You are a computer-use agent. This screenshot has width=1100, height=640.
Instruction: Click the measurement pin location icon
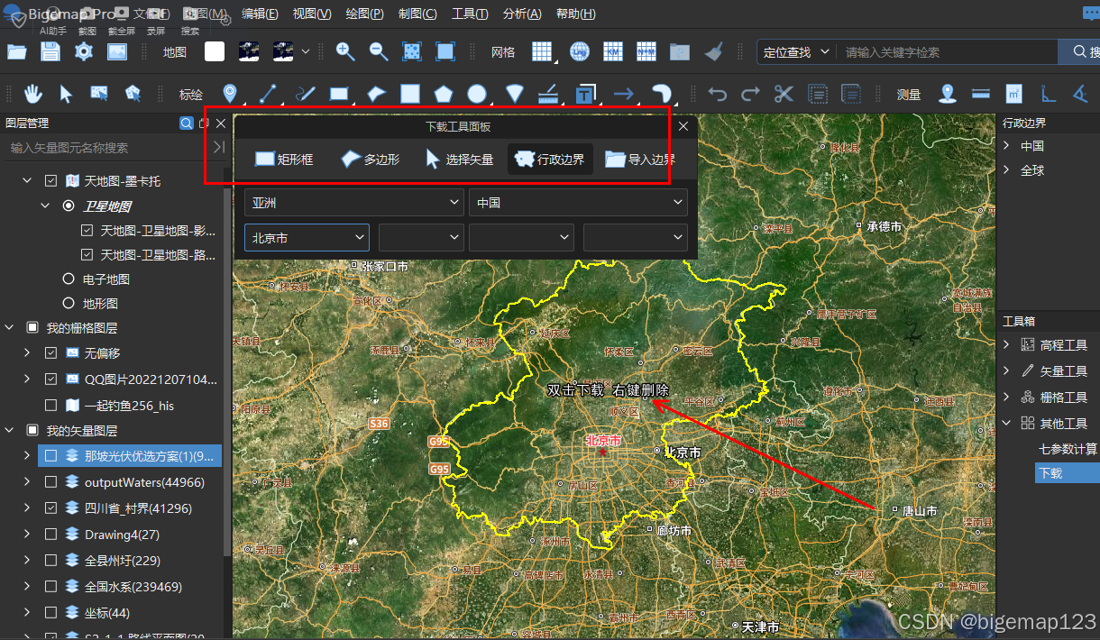948,93
